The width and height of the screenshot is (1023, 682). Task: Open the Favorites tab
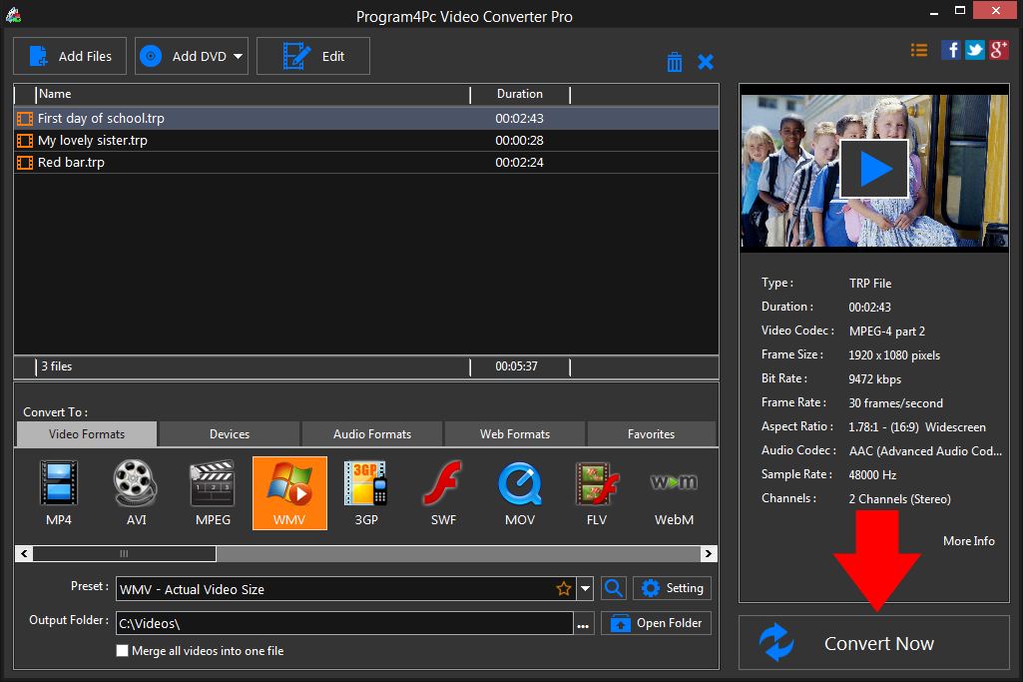(651, 433)
